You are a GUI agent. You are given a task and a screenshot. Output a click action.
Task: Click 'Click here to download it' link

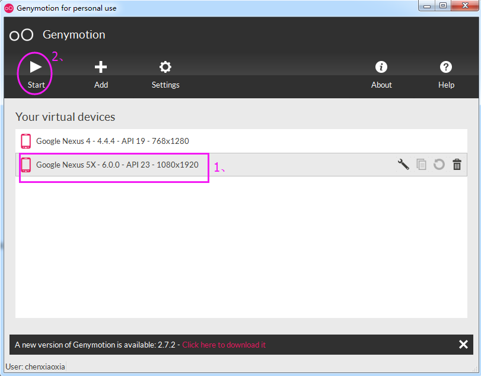(x=224, y=345)
